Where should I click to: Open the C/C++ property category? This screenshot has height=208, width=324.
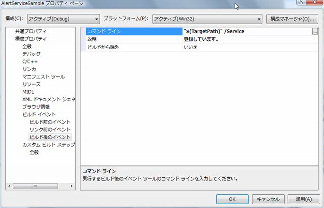click(x=29, y=61)
